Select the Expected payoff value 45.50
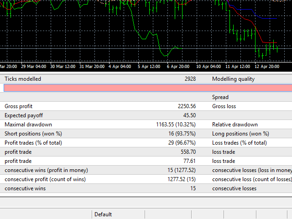The image size is (292, 219). [189, 115]
